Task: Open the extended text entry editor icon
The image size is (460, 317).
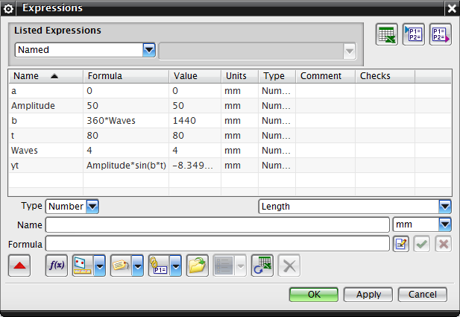Action: [401, 244]
